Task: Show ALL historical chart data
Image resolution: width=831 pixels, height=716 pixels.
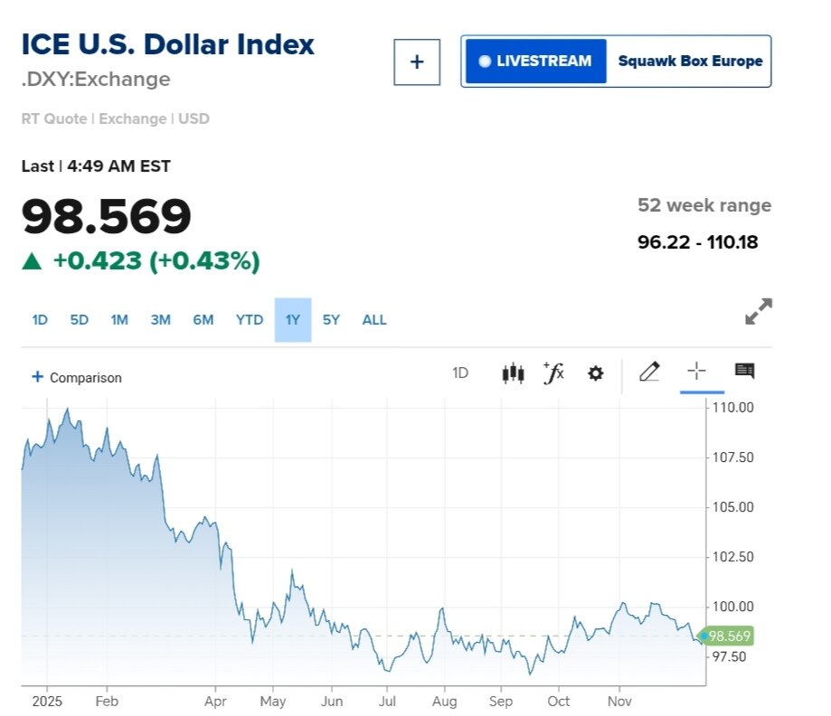Action: coord(374,320)
